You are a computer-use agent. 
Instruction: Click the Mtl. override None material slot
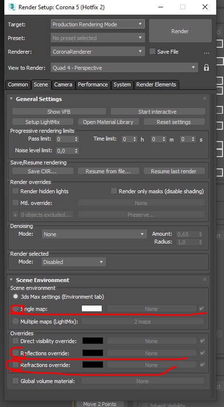(x=141, y=203)
